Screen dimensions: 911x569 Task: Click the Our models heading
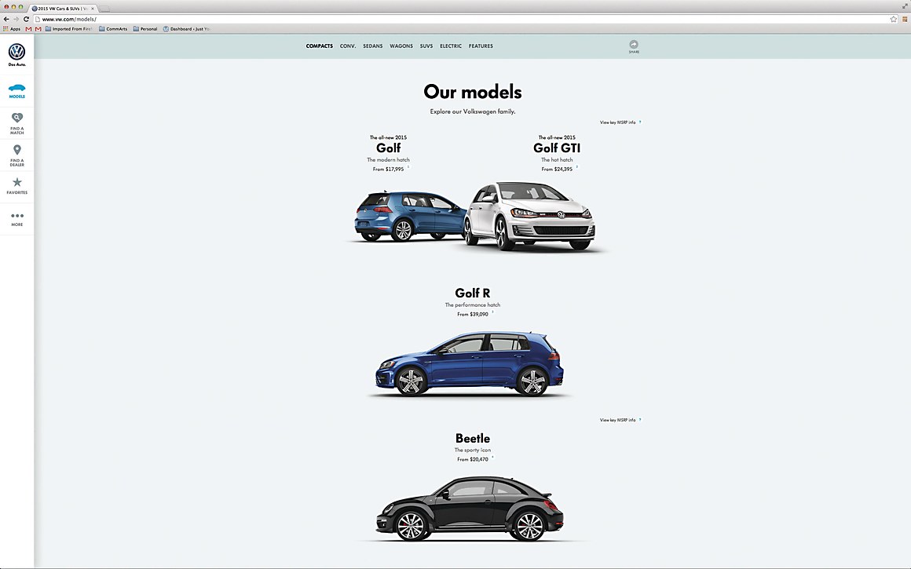473,92
